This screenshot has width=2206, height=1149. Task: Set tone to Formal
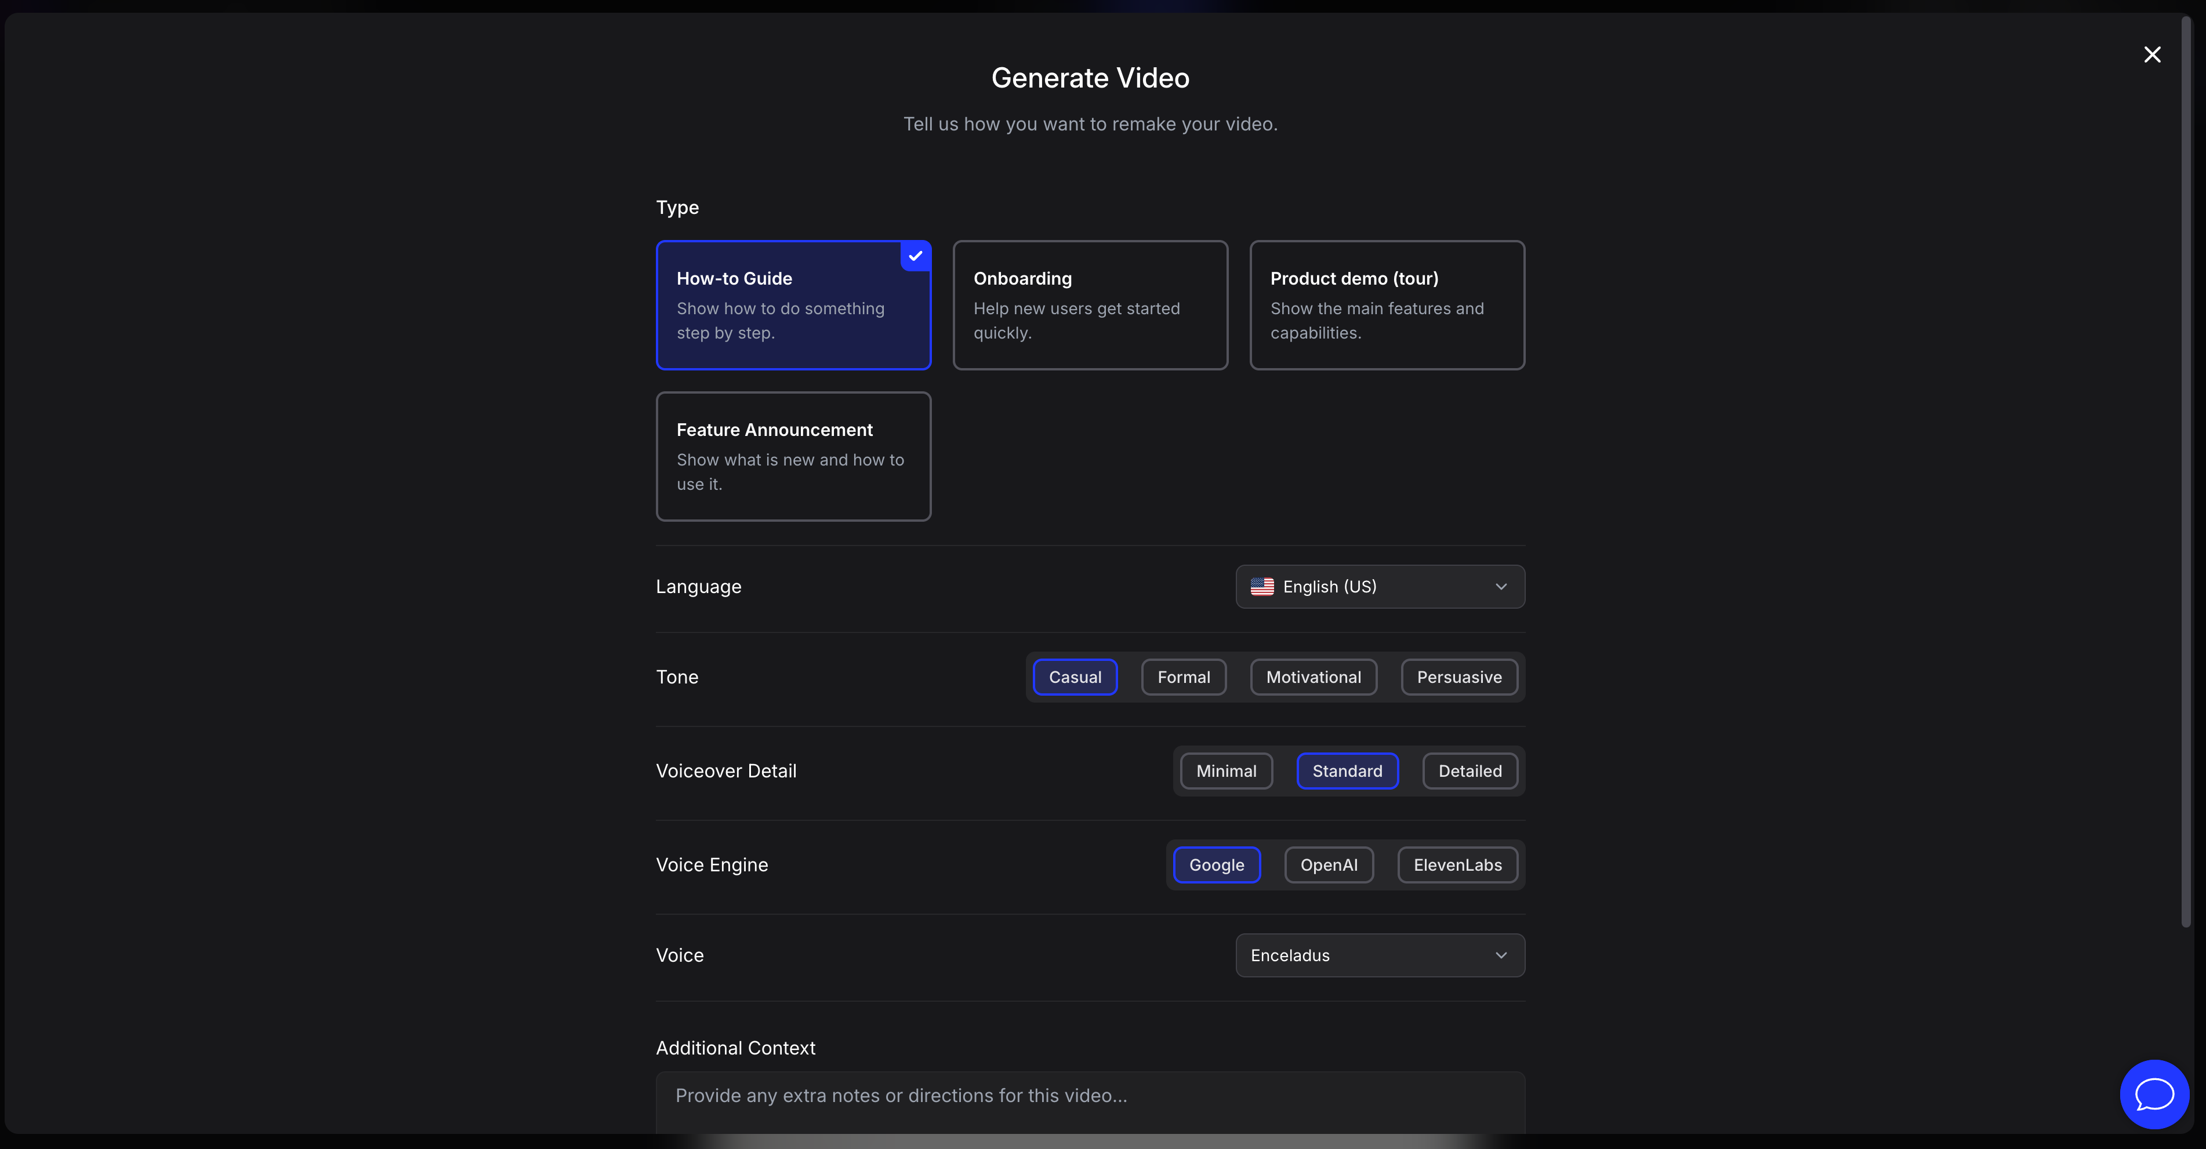tap(1184, 677)
